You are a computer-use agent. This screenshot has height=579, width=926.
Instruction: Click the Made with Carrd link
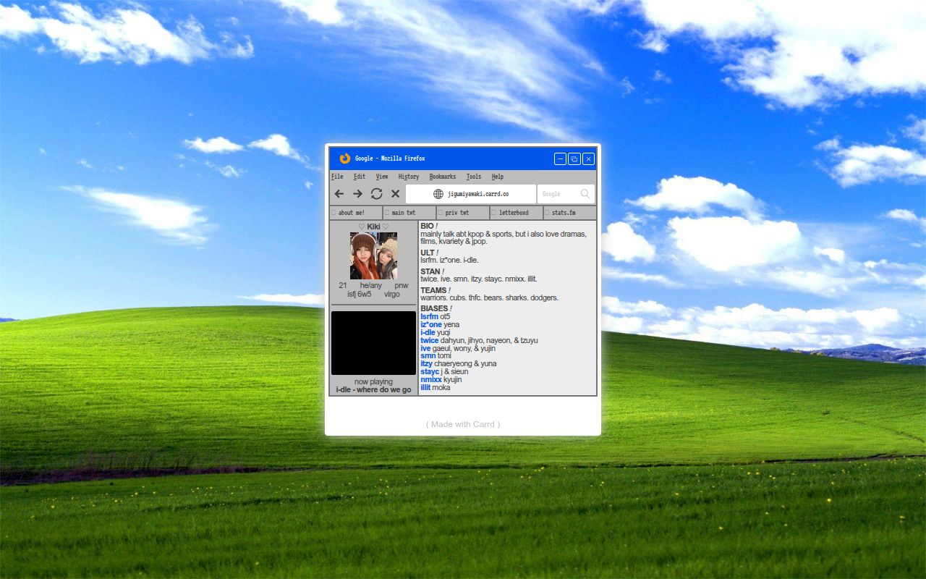tap(463, 424)
